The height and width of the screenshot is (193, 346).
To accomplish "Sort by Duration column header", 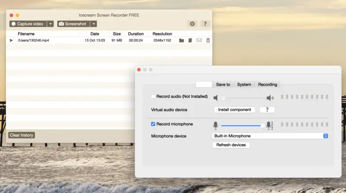I will (x=136, y=34).
